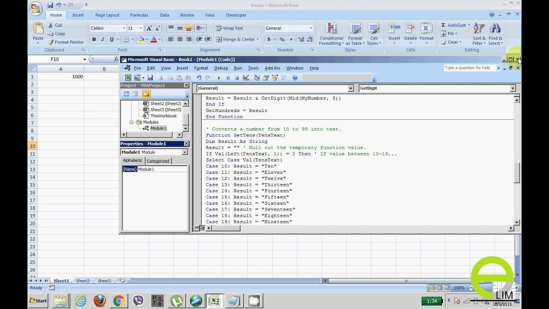The height and width of the screenshot is (309, 549).
Task: Click View Object icon in Project panel
Action: click(x=135, y=94)
